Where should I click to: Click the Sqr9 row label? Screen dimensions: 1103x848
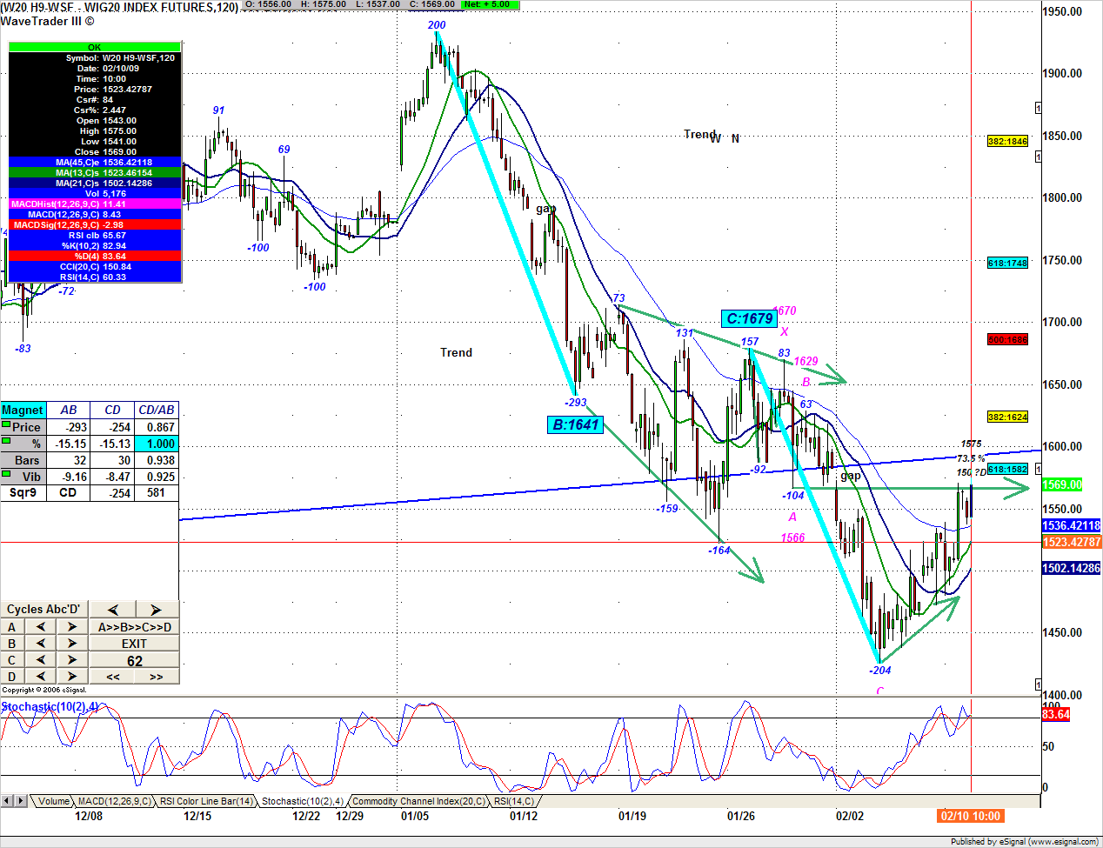pos(23,492)
